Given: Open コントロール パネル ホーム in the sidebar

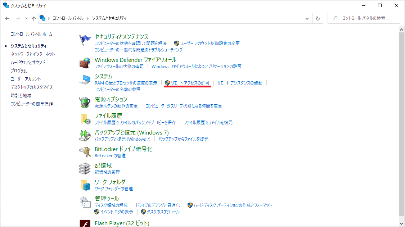Looking at the screenshot, I should 32,34.
